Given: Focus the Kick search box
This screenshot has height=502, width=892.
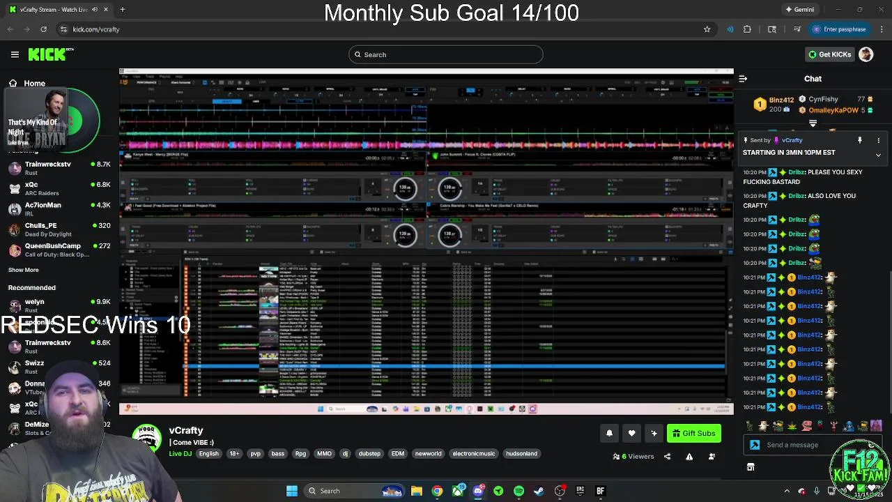Looking at the screenshot, I should point(446,54).
